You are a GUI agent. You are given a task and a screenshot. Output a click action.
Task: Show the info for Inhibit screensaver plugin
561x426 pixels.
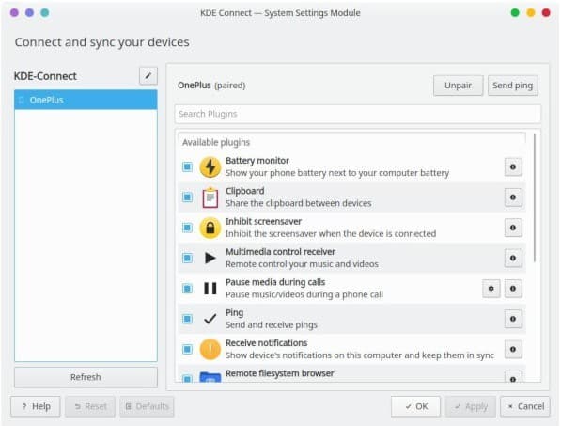coord(513,228)
